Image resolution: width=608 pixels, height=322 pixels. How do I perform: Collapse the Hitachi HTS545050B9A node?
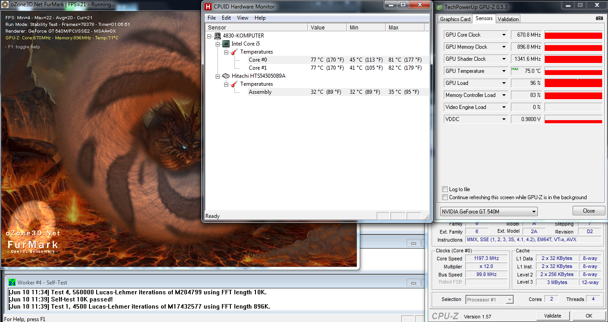click(218, 76)
